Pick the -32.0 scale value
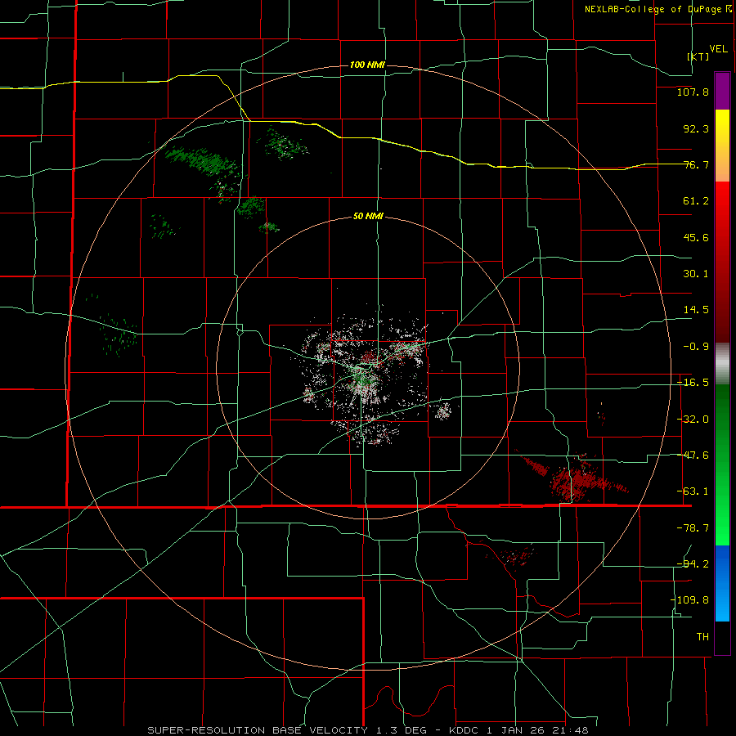This screenshot has width=736, height=736. (693, 420)
